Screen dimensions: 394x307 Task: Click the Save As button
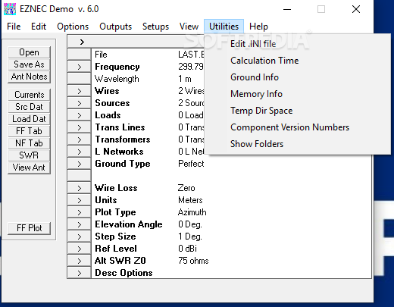29,64
